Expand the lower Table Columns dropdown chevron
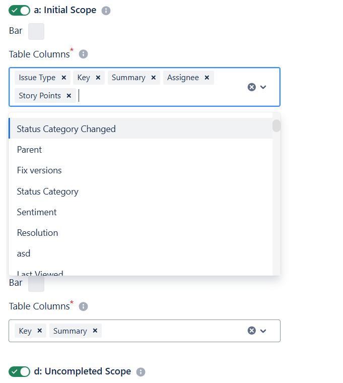The width and height of the screenshot is (343, 383). click(263, 331)
